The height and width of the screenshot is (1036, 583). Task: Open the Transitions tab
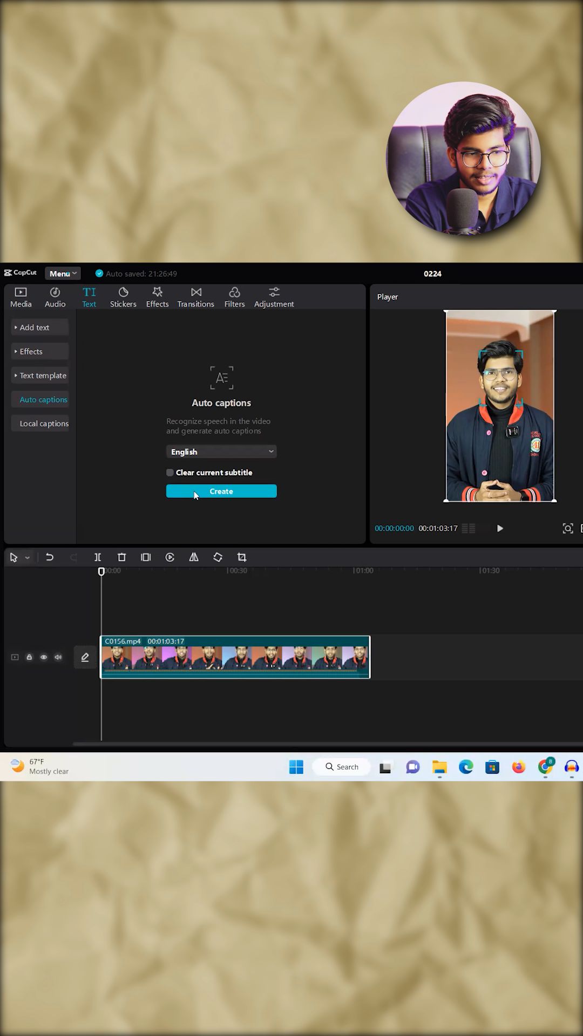tap(196, 297)
